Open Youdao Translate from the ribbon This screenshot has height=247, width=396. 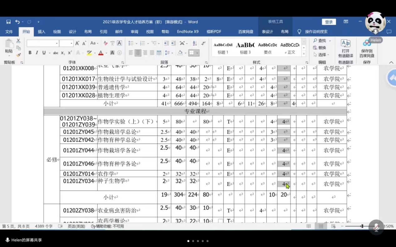pos(345,48)
